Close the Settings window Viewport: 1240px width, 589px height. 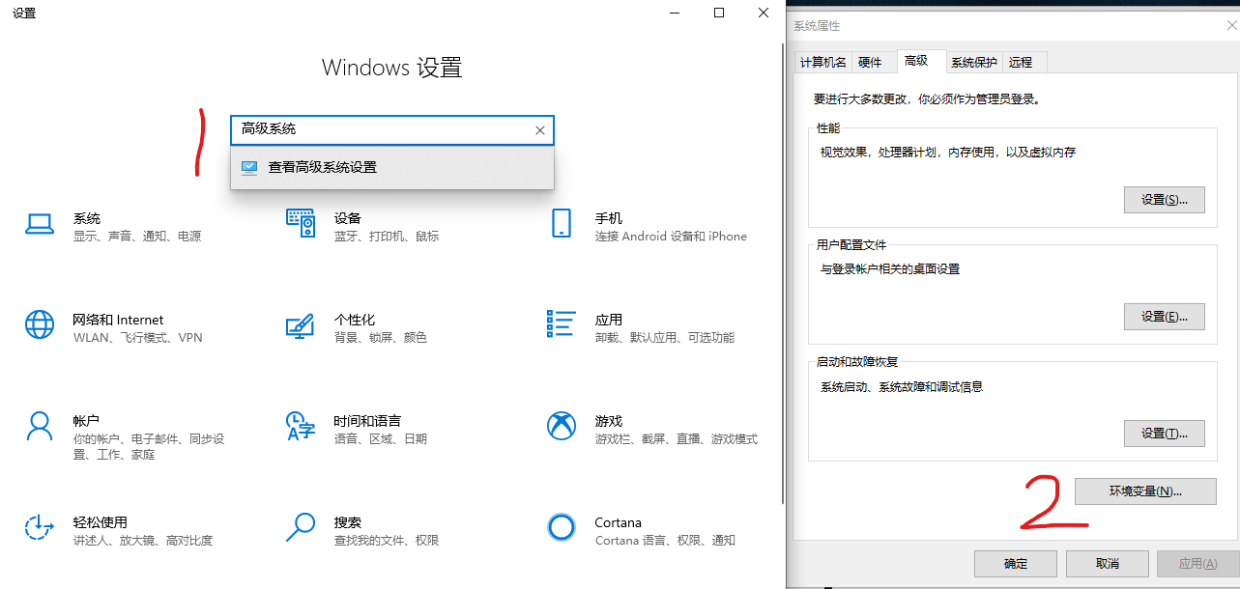tap(764, 13)
